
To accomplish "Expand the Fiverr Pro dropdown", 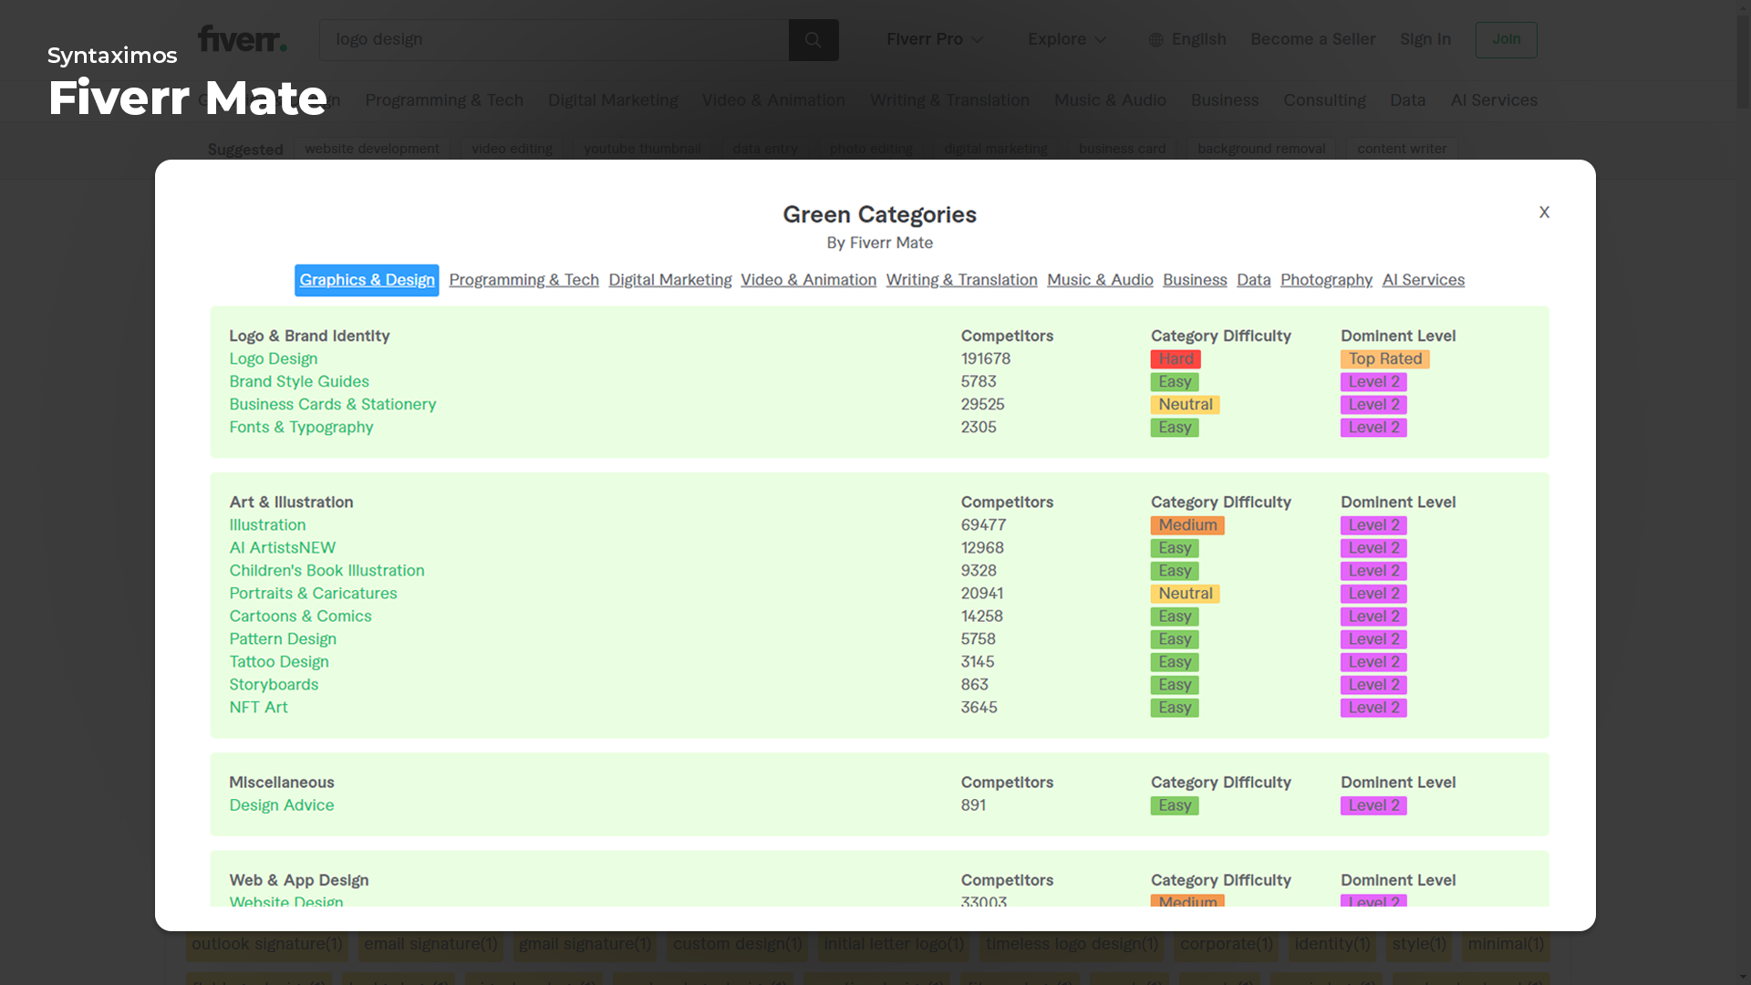I will 935,39.
